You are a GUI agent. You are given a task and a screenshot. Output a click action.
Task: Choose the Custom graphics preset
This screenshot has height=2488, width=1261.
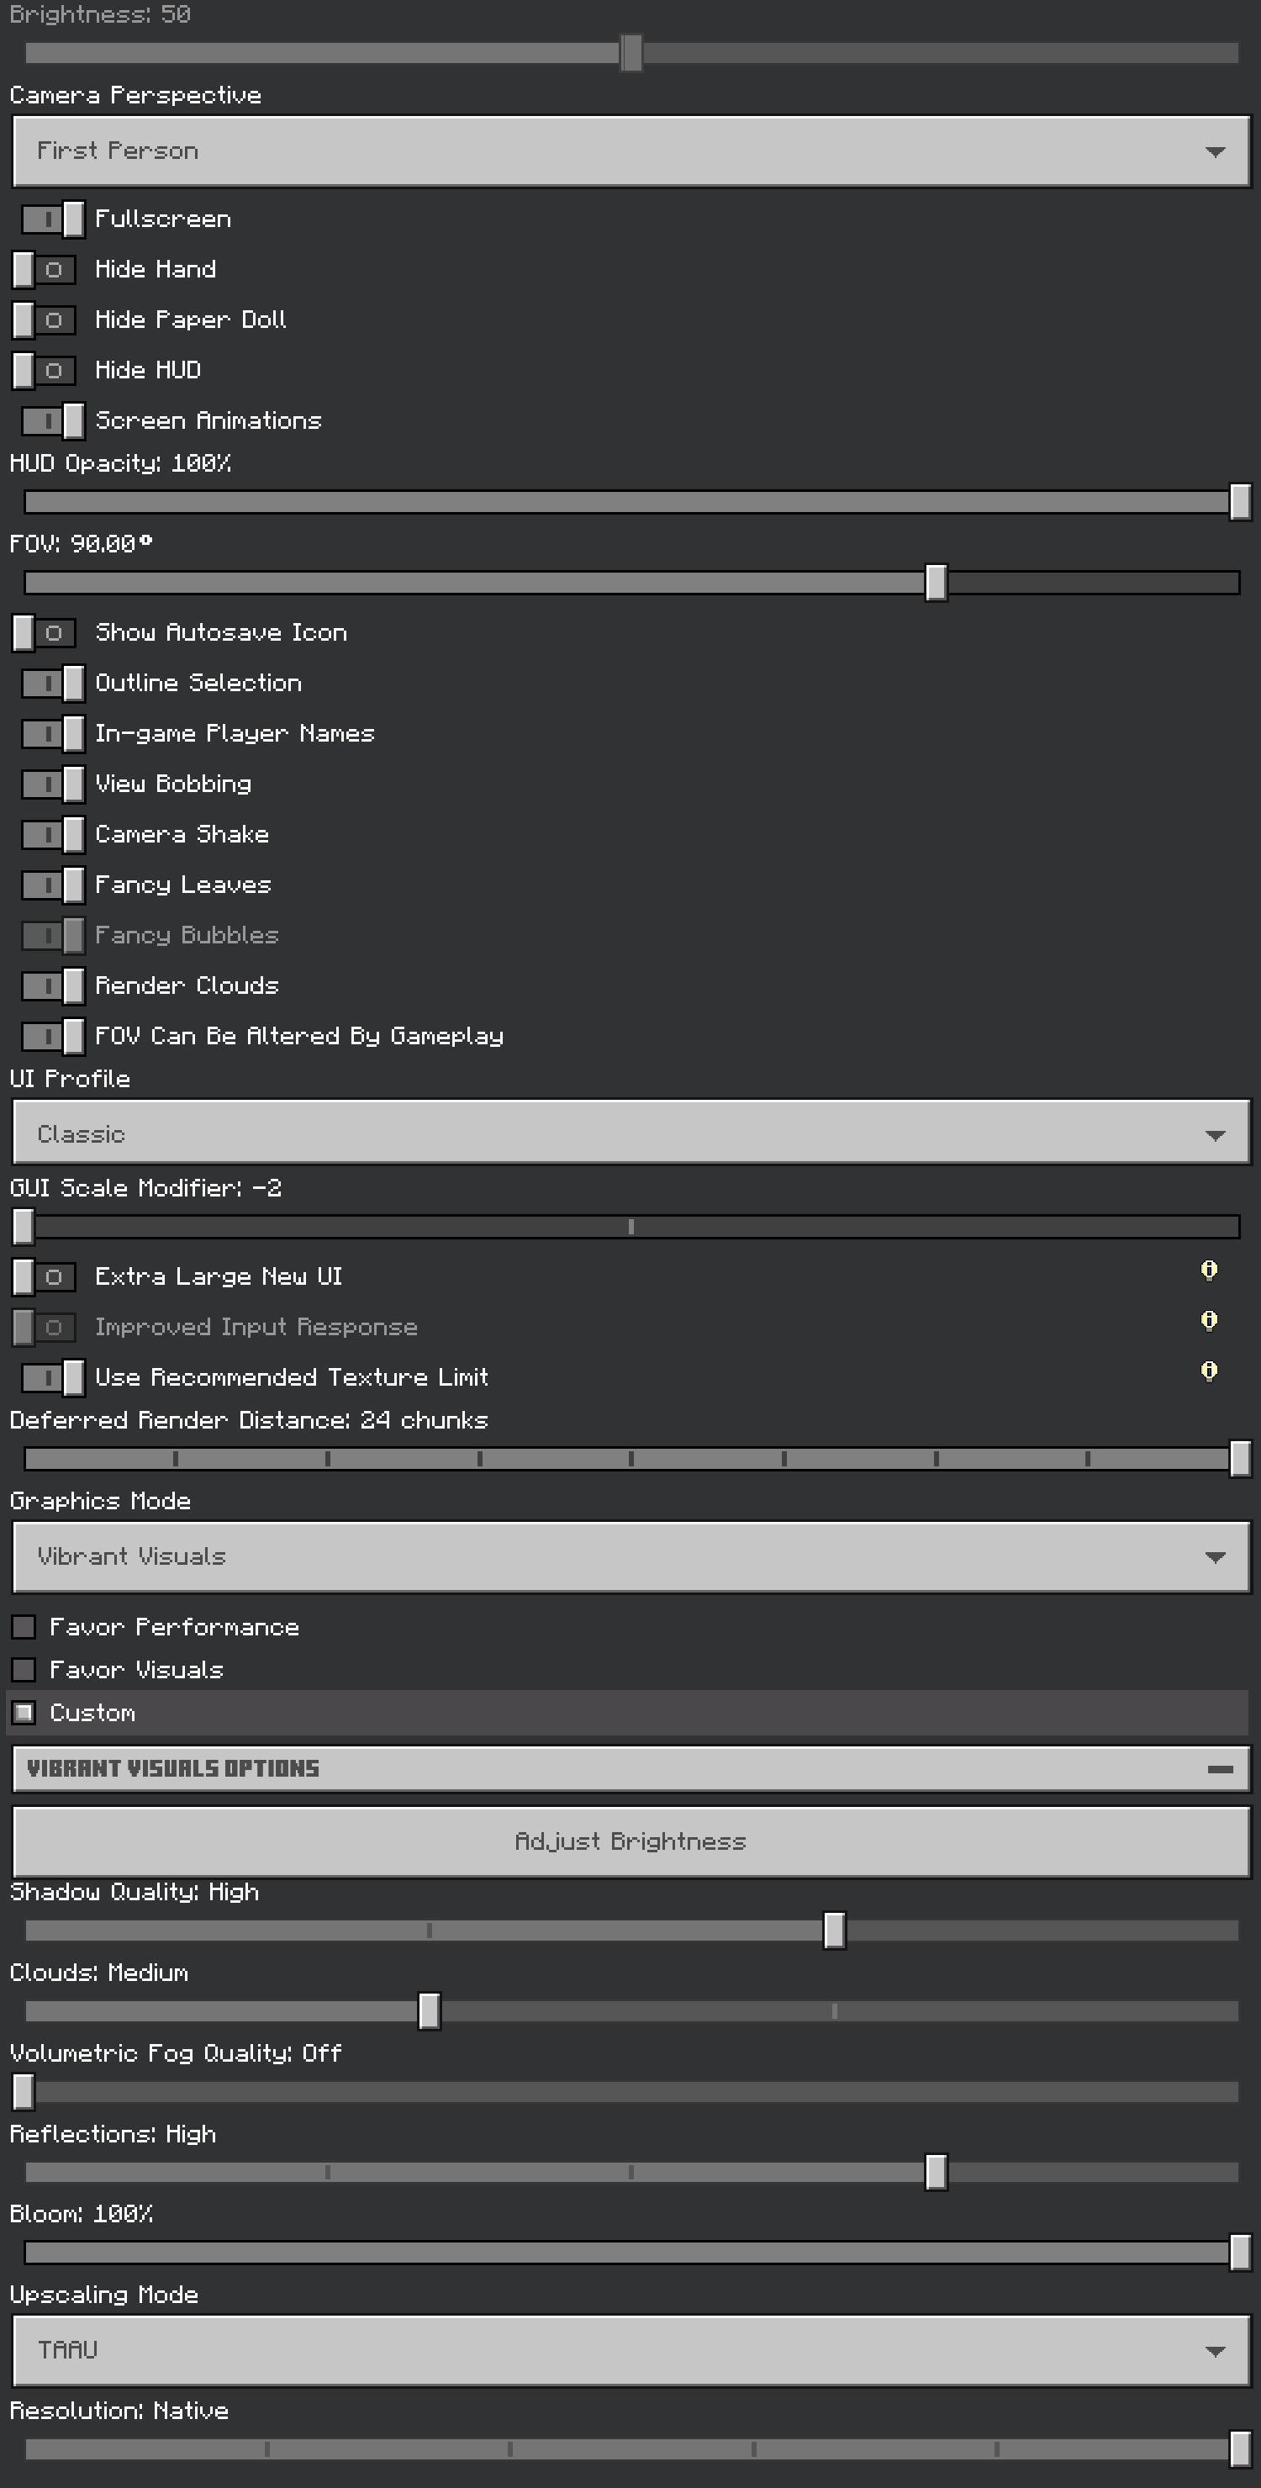pos(24,1713)
